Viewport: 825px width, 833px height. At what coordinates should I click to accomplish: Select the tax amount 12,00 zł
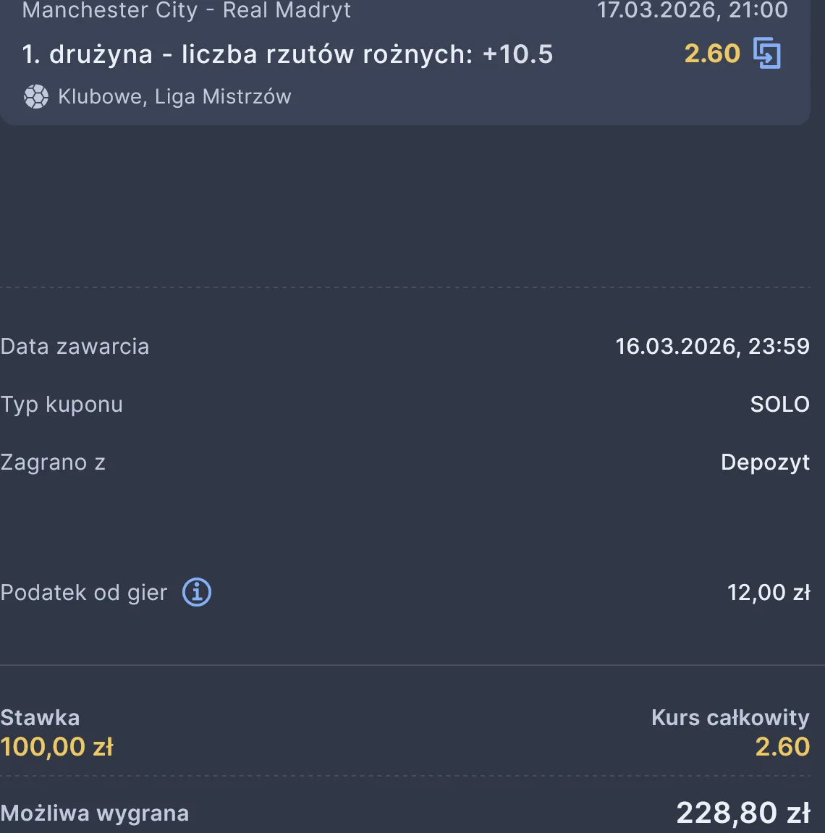[769, 592]
